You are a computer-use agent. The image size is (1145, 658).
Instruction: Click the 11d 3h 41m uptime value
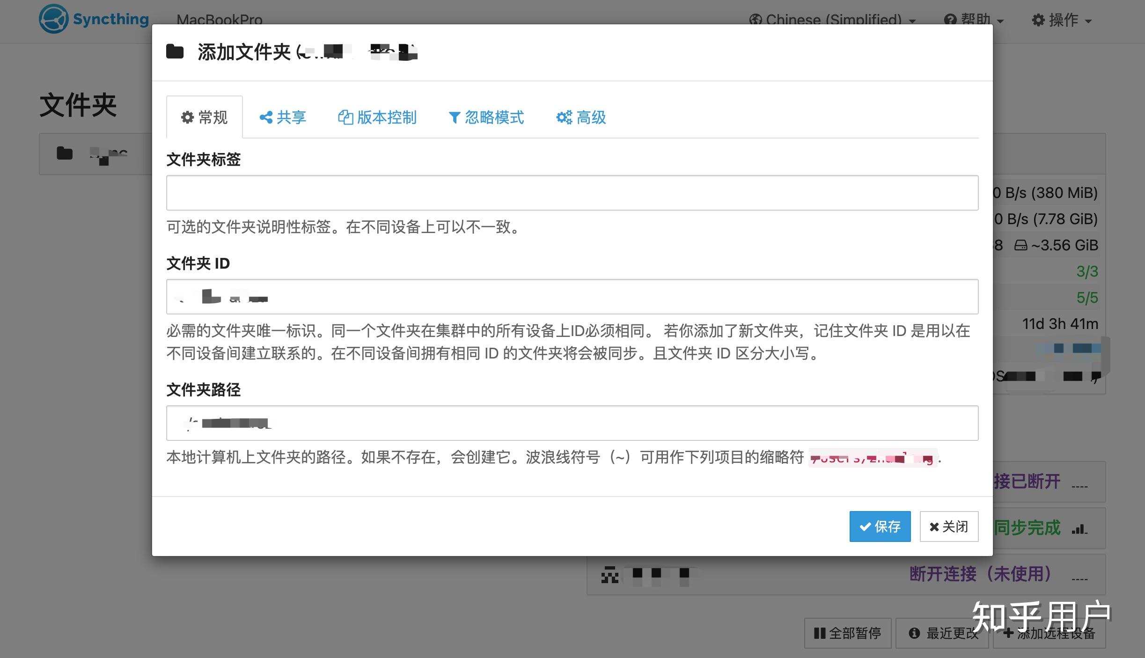[1060, 324]
